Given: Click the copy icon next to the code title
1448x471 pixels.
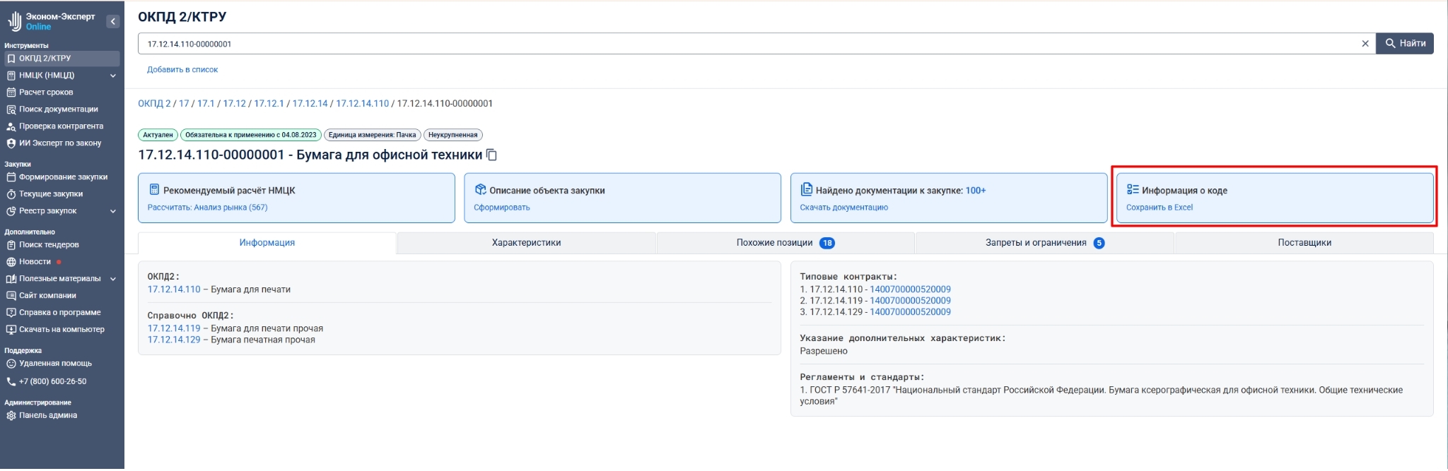Looking at the screenshot, I should tap(492, 155).
